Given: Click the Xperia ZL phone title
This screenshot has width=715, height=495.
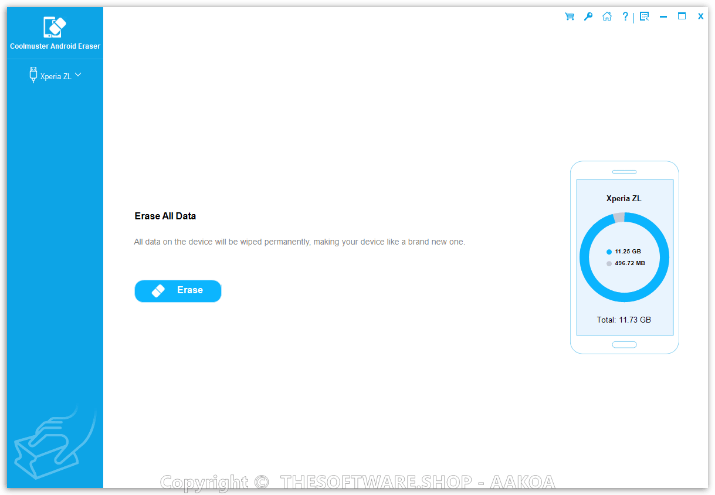Looking at the screenshot, I should pos(624,198).
